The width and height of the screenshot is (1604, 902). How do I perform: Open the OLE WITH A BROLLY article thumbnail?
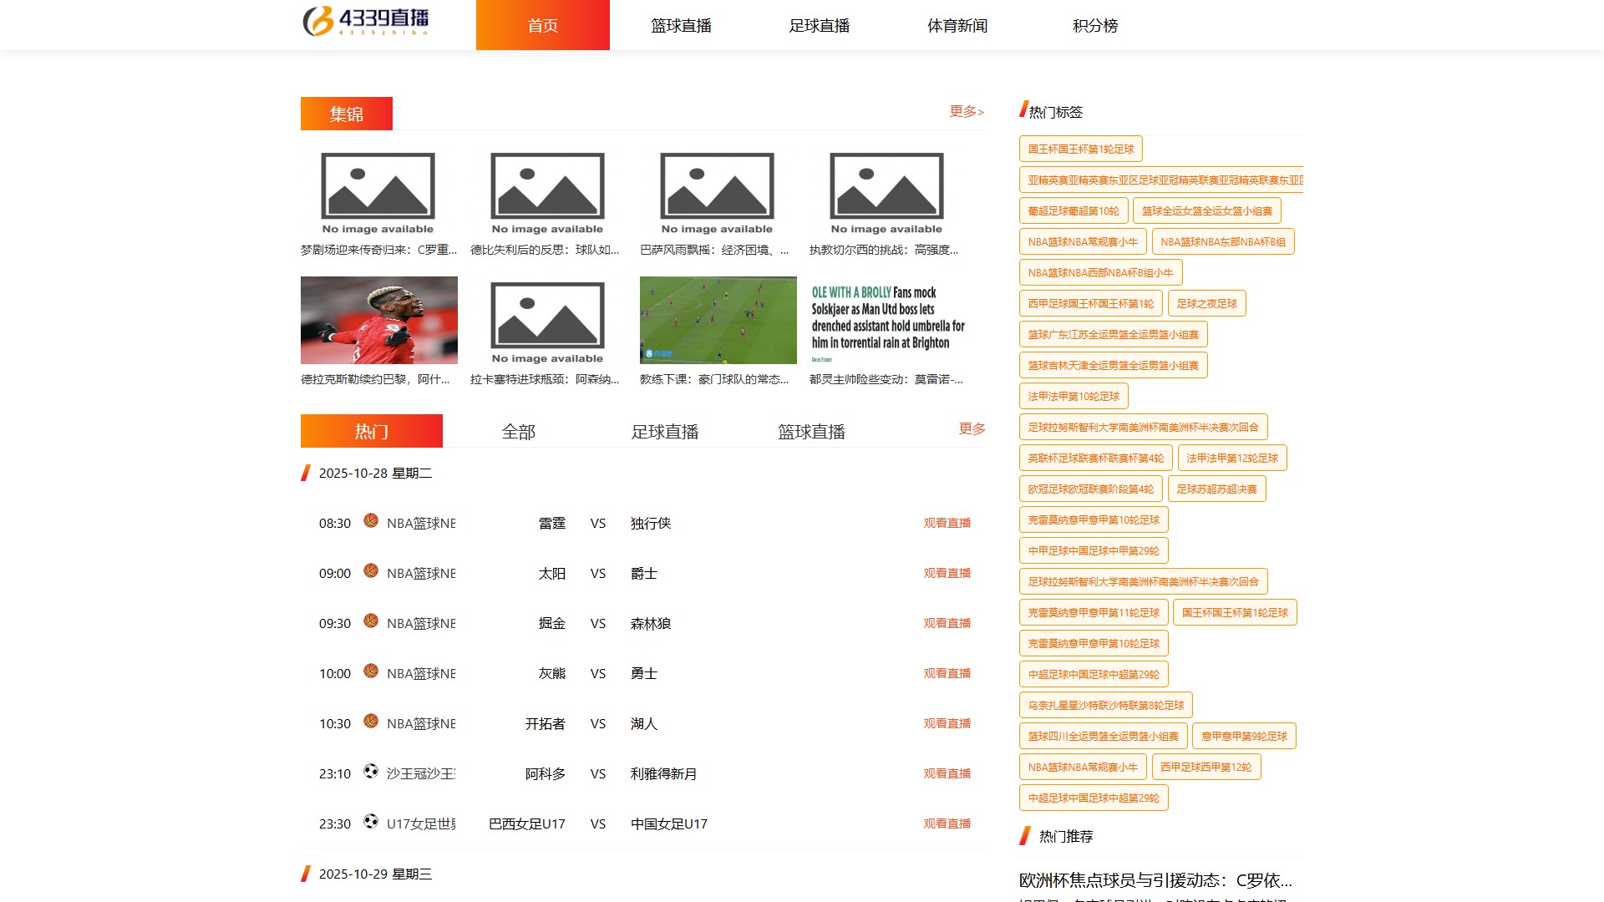point(887,321)
